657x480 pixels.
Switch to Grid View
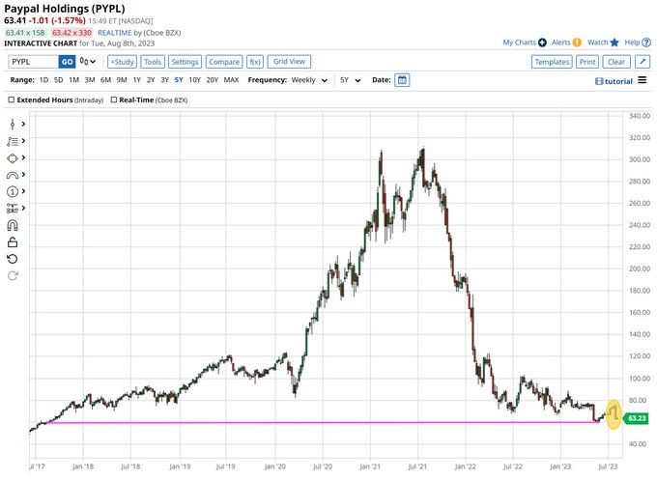coord(289,61)
